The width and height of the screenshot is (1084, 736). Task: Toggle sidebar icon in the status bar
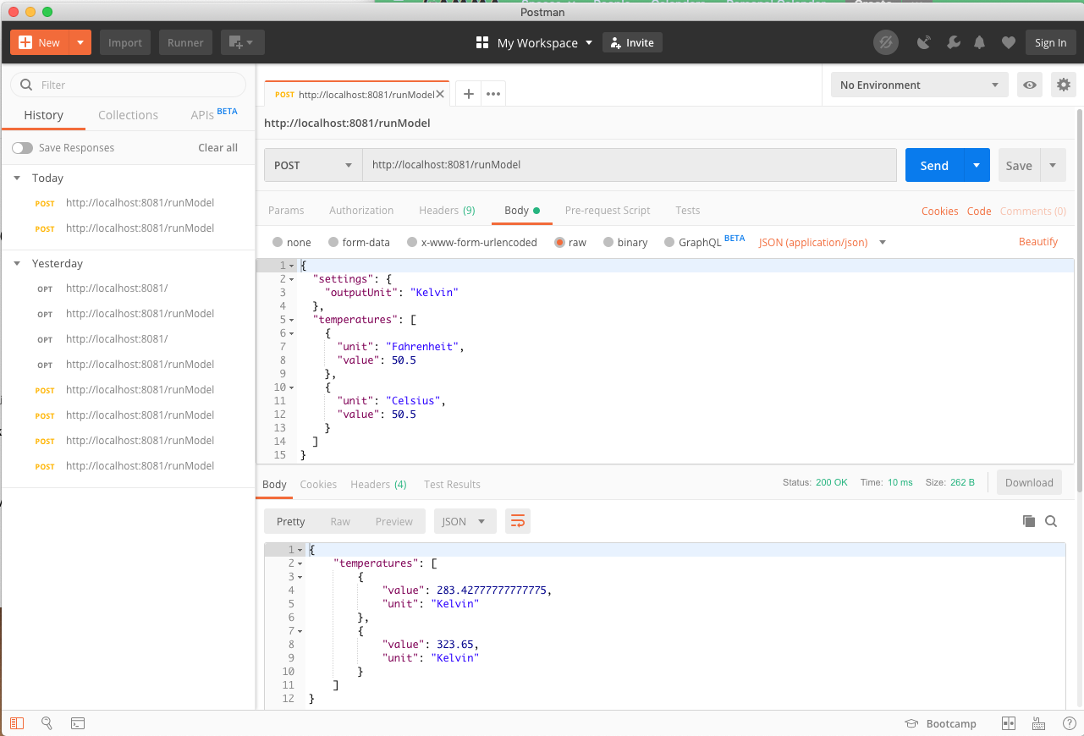17,723
